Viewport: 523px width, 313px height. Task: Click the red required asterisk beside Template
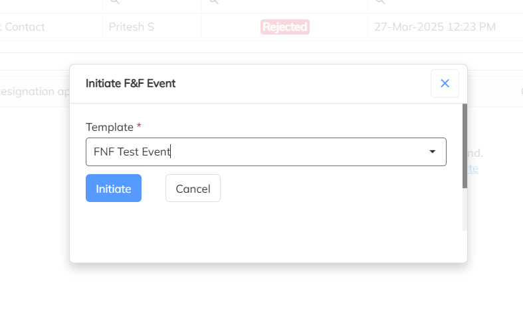point(139,126)
